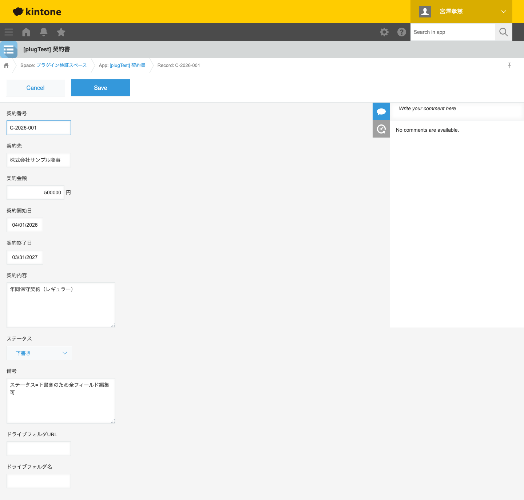This screenshot has height=500, width=524.
Task: Show the record change history panel
Action: coord(381,129)
